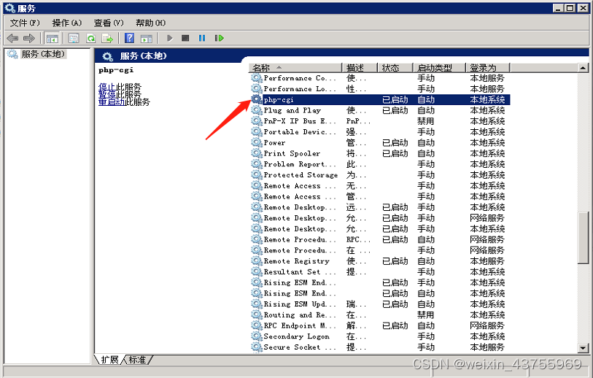593x378 pixels.
Task: Open the 文件(F) menu
Action: (x=25, y=23)
